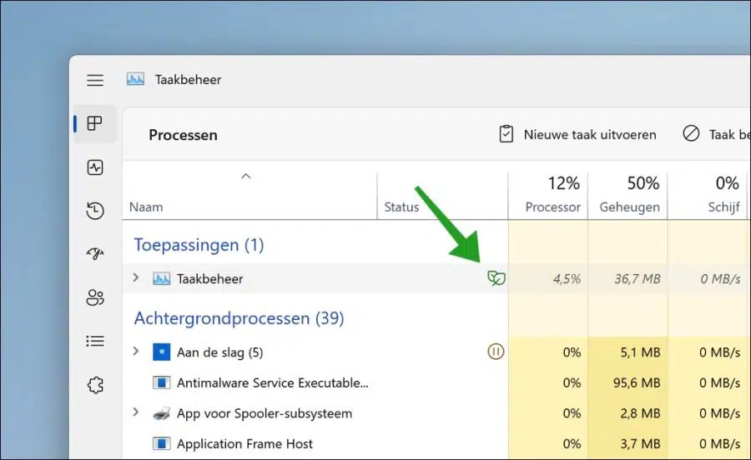The height and width of the screenshot is (460, 751).
Task: Click the Application Frame Host icon
Action: (x=161, y=443)
